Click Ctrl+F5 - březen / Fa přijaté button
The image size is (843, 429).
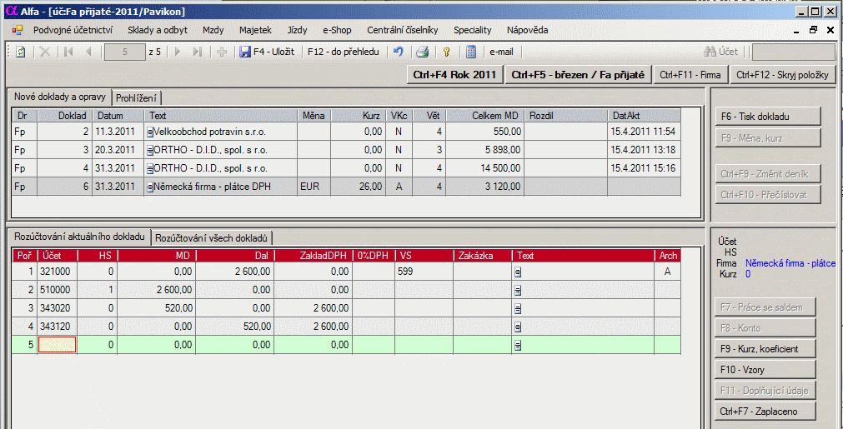click(x=578, y=75)
